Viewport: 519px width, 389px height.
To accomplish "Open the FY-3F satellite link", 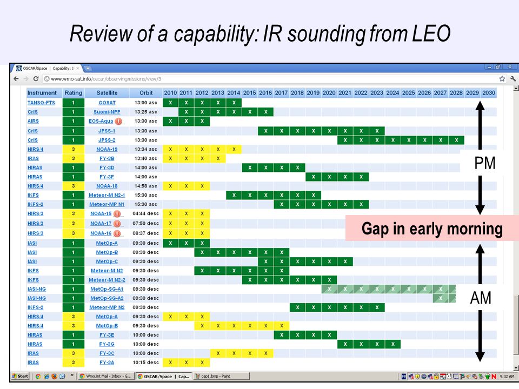I will pos(107,177).
